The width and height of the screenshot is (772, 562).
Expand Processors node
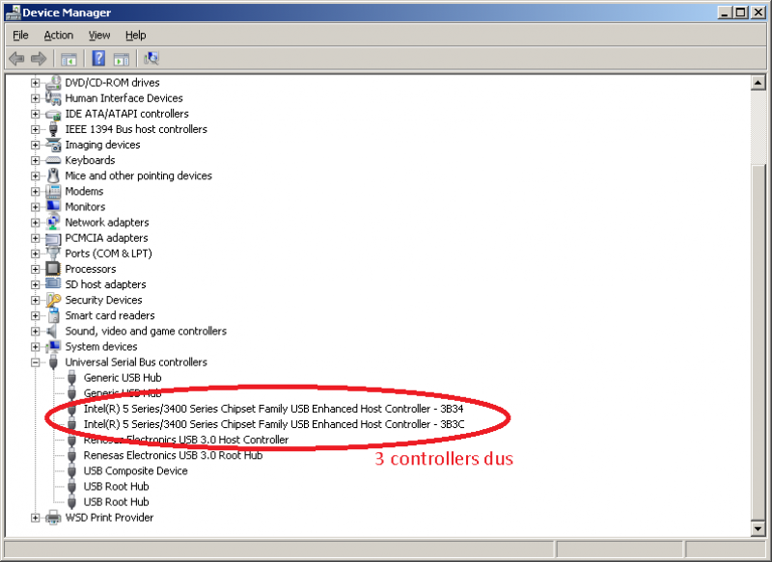click(x=35, y=269)
